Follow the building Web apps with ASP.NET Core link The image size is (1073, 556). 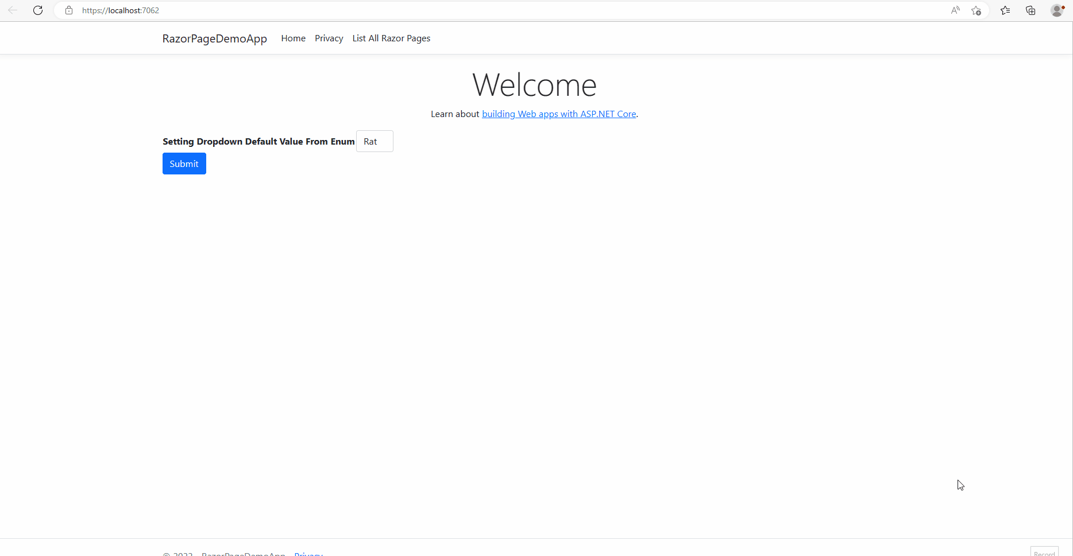point(559,114)
